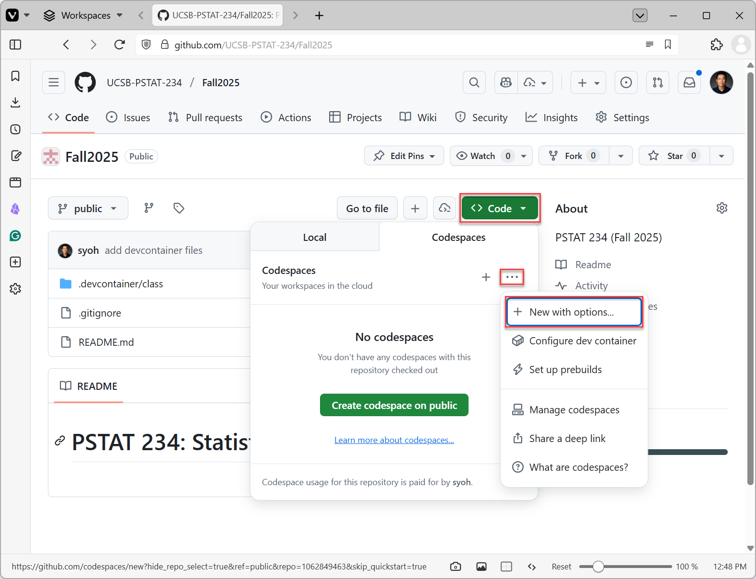Screen dimensions: 756x579
Task: Expand the public branch dropdown
Action: (88, 208)
